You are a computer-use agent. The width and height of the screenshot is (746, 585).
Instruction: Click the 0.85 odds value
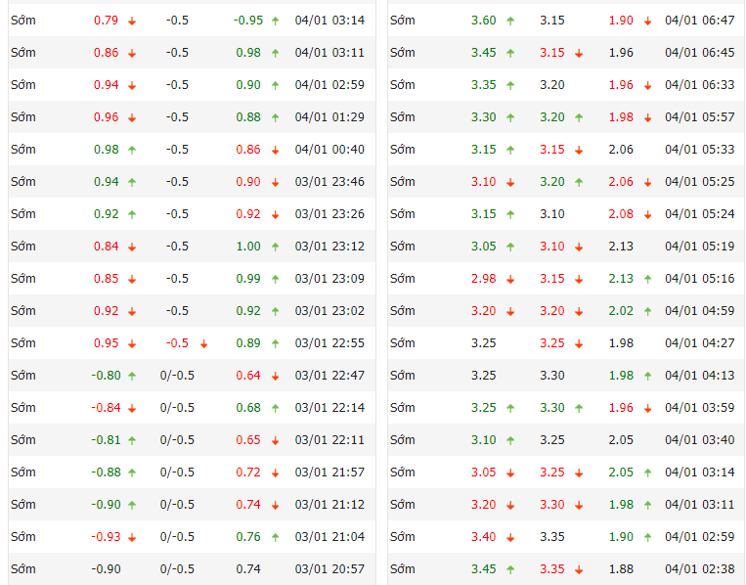107,279
